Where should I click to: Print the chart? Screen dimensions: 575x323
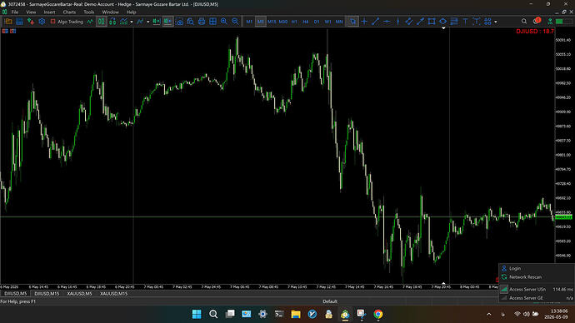202,22
